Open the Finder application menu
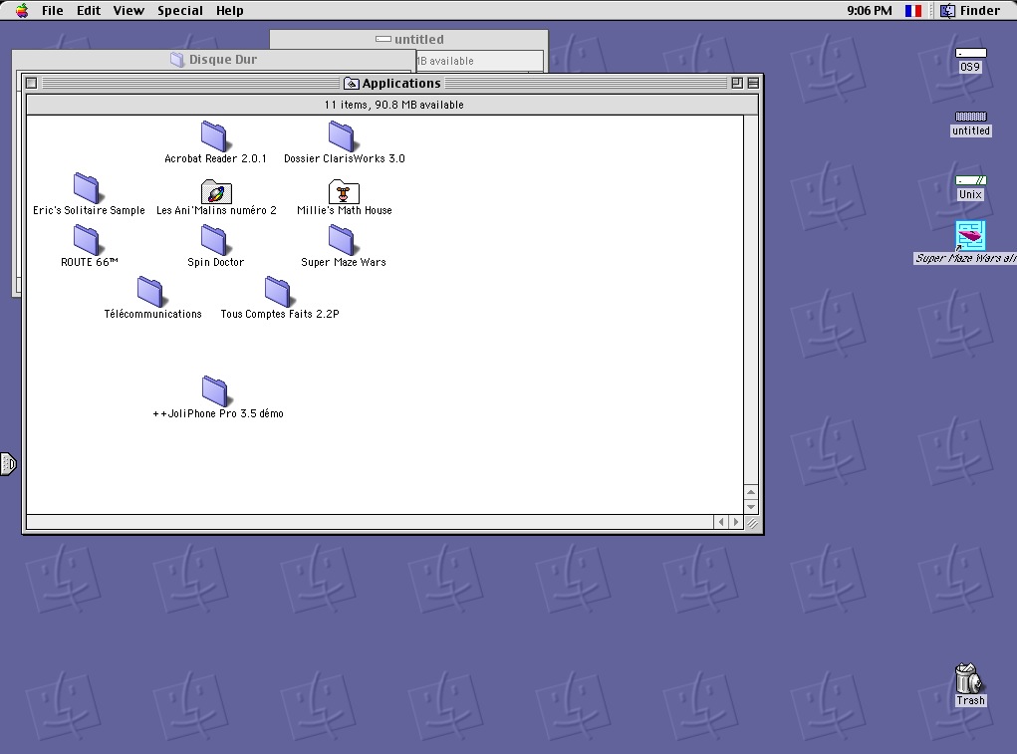This screenshot has width=1017, height=754. point(970,10)
